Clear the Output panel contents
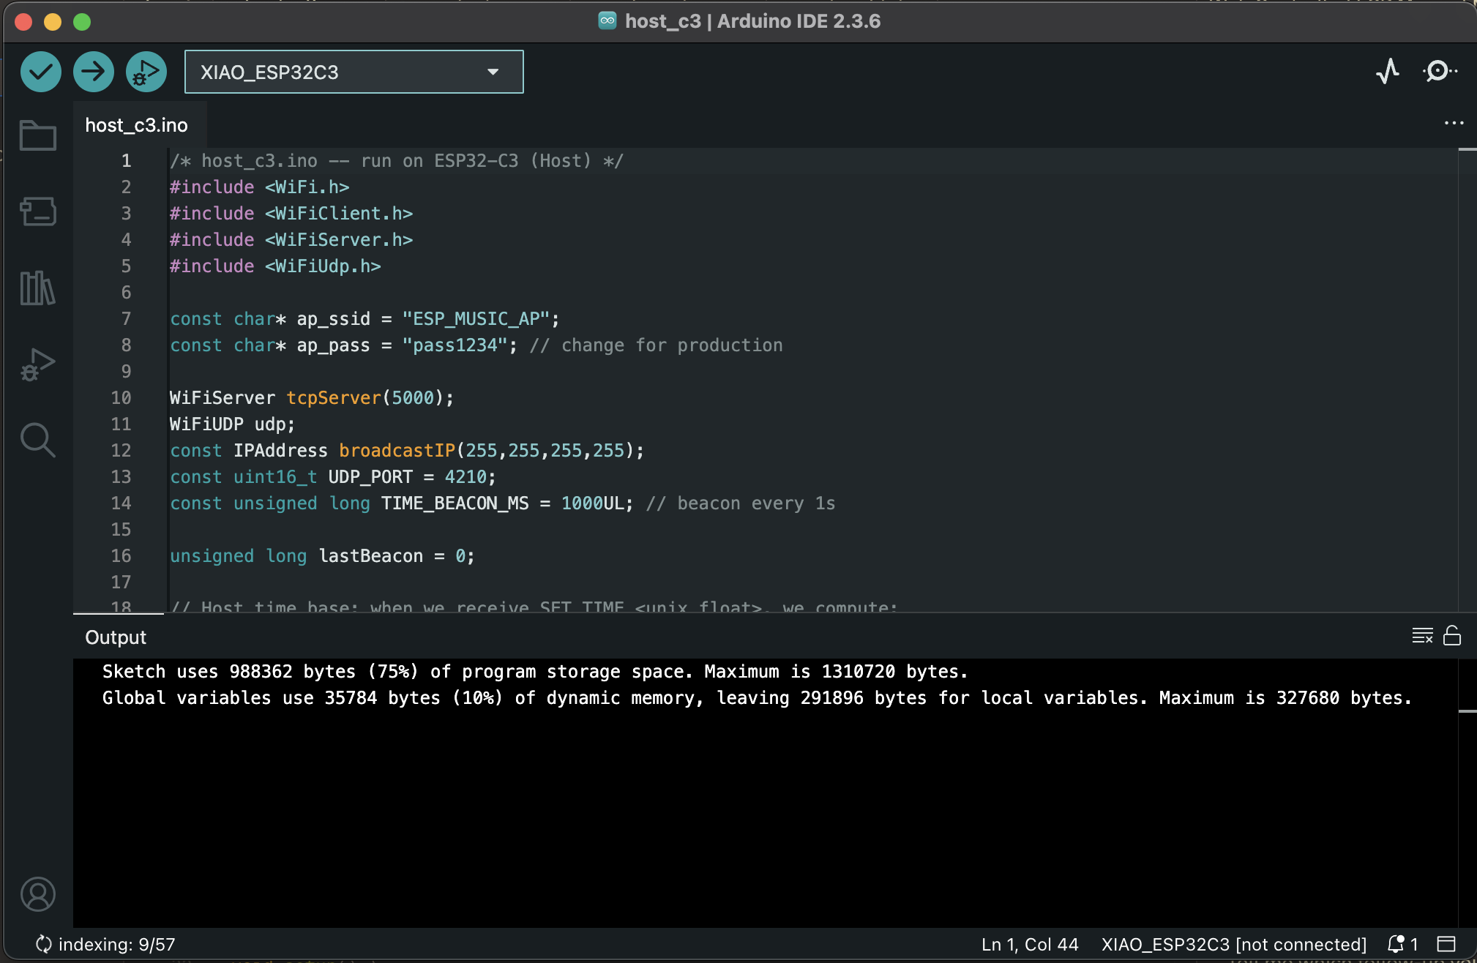 [x=1422, y=636]
